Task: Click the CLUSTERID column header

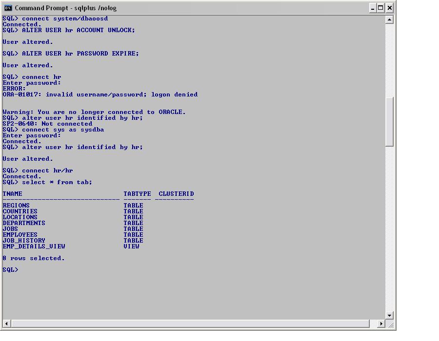Action: pyautogui.click(x=176, y=194)
